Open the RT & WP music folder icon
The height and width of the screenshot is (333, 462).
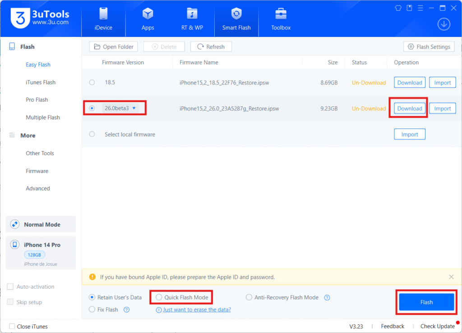(x=192, y=14)
